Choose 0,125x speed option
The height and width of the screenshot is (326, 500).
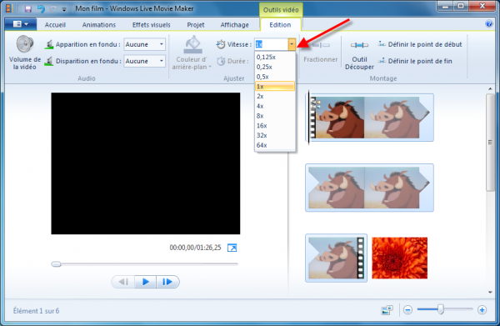click(x=275, y=57)
